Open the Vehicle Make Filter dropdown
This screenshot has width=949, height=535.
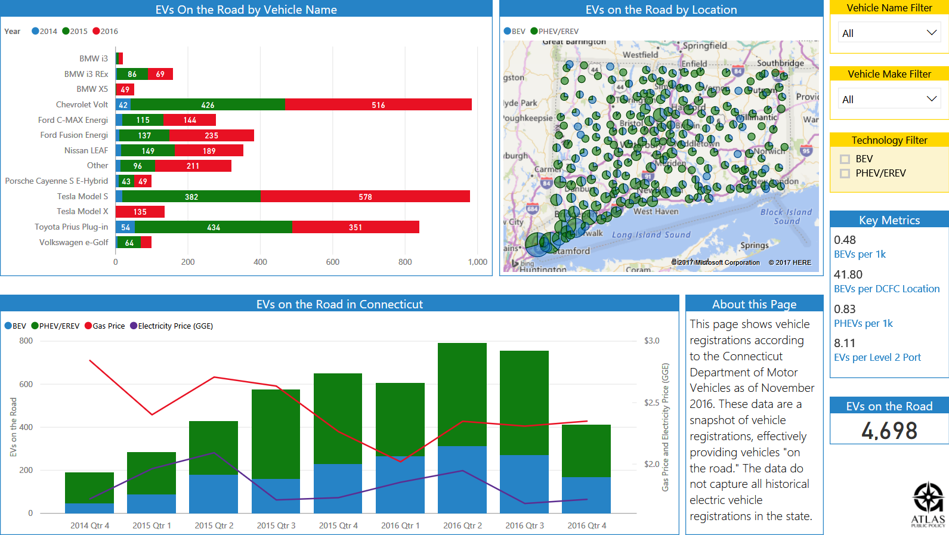point(889,99)
